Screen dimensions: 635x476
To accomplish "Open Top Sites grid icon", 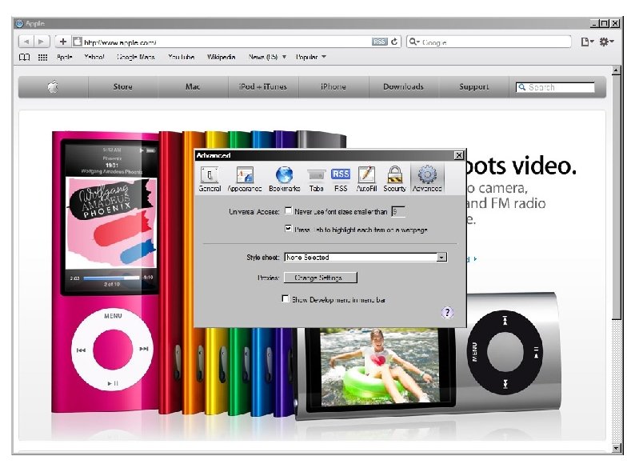I will click(42, 57).
